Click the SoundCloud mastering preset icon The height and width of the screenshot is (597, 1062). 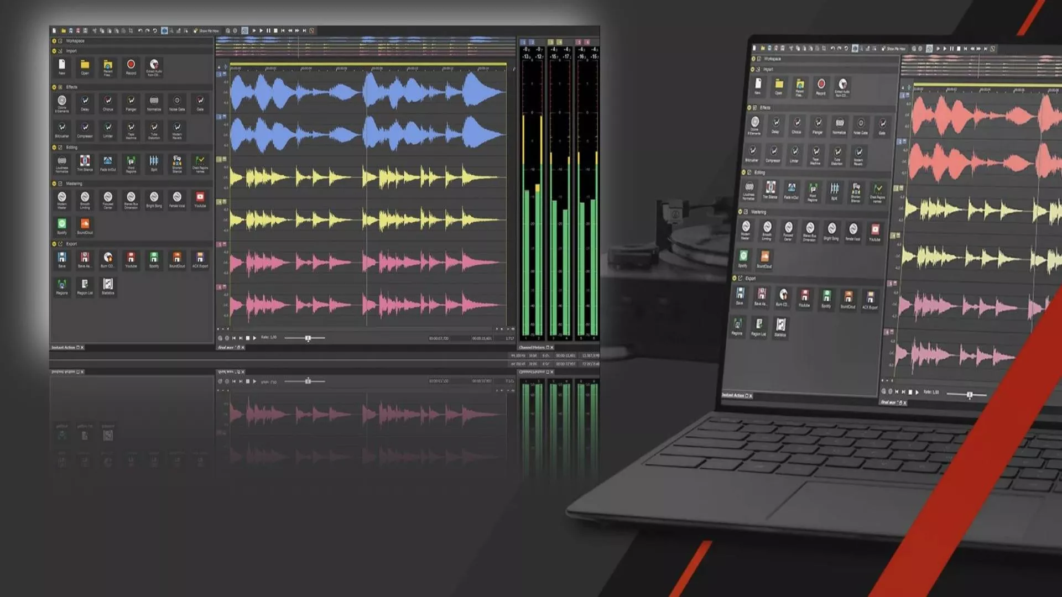tap(85, 224)
